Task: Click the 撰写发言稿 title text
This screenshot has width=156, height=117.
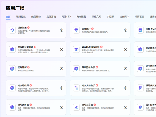Action: [x=87, y=105]
